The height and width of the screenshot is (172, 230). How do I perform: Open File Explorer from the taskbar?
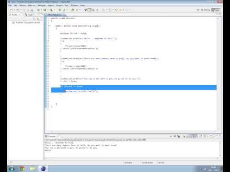33,169
